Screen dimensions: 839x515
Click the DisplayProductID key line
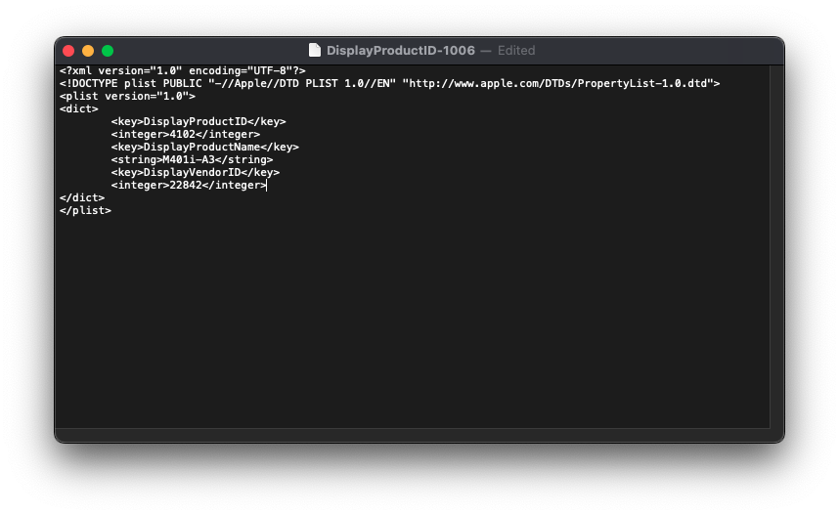(199, 121)
